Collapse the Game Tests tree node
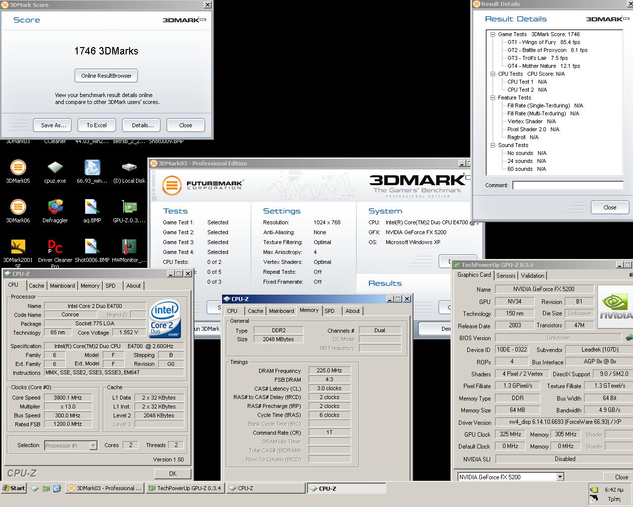The width and height of the screenshot is (633, 507). click(x=493, y=34)
